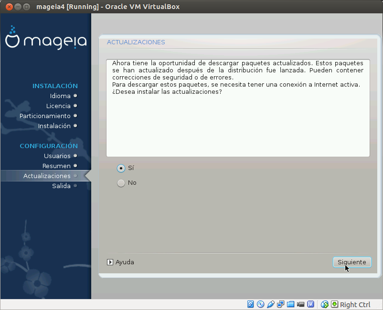The image size is (383, 310).
Task: Click the video capture status icon
Action: 301,304
